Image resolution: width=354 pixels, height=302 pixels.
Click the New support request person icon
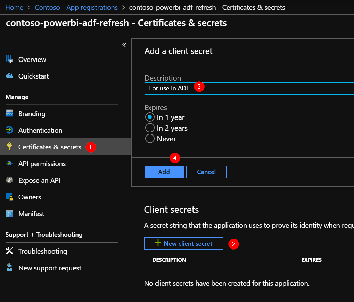click(9, 268)
